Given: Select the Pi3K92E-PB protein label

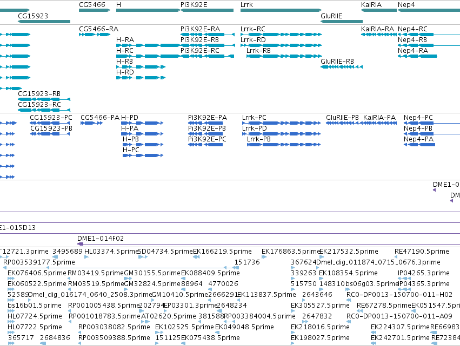Looking at the screenshot, I should pyautogui.click(x=207, y=128).
